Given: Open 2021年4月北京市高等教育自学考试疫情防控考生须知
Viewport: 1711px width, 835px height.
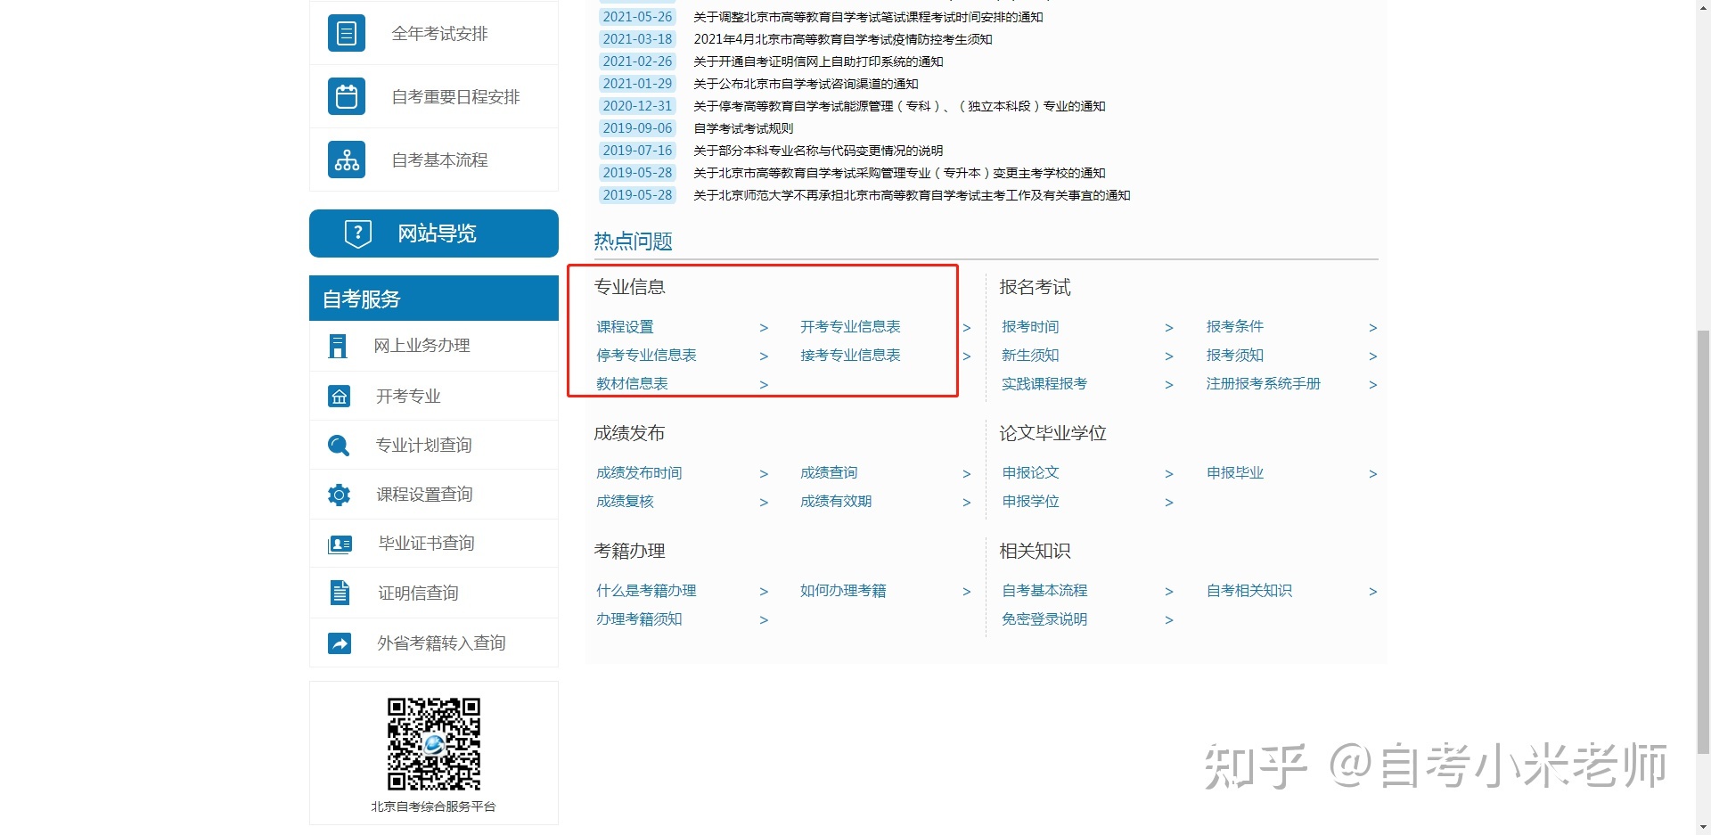Looking at the screenshot, I should 843,39.
